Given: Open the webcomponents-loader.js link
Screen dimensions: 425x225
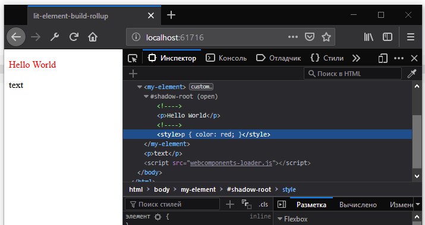Looking at the screenshot, I should tap(231, 163).
